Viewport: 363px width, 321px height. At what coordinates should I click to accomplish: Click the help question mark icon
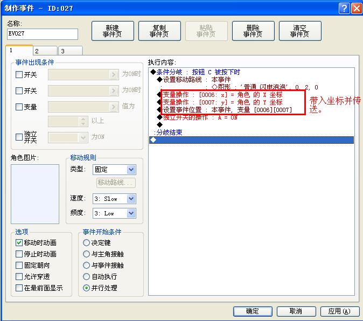click(344, 9)
